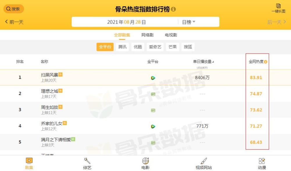
Task: Switch to the 电视剧 tab
Action: click(171, 35)
